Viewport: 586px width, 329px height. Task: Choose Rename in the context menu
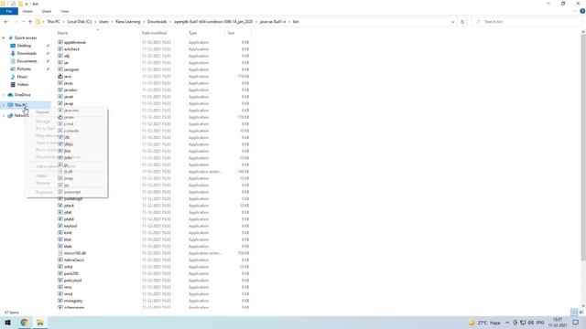click(x=43, y=183)
